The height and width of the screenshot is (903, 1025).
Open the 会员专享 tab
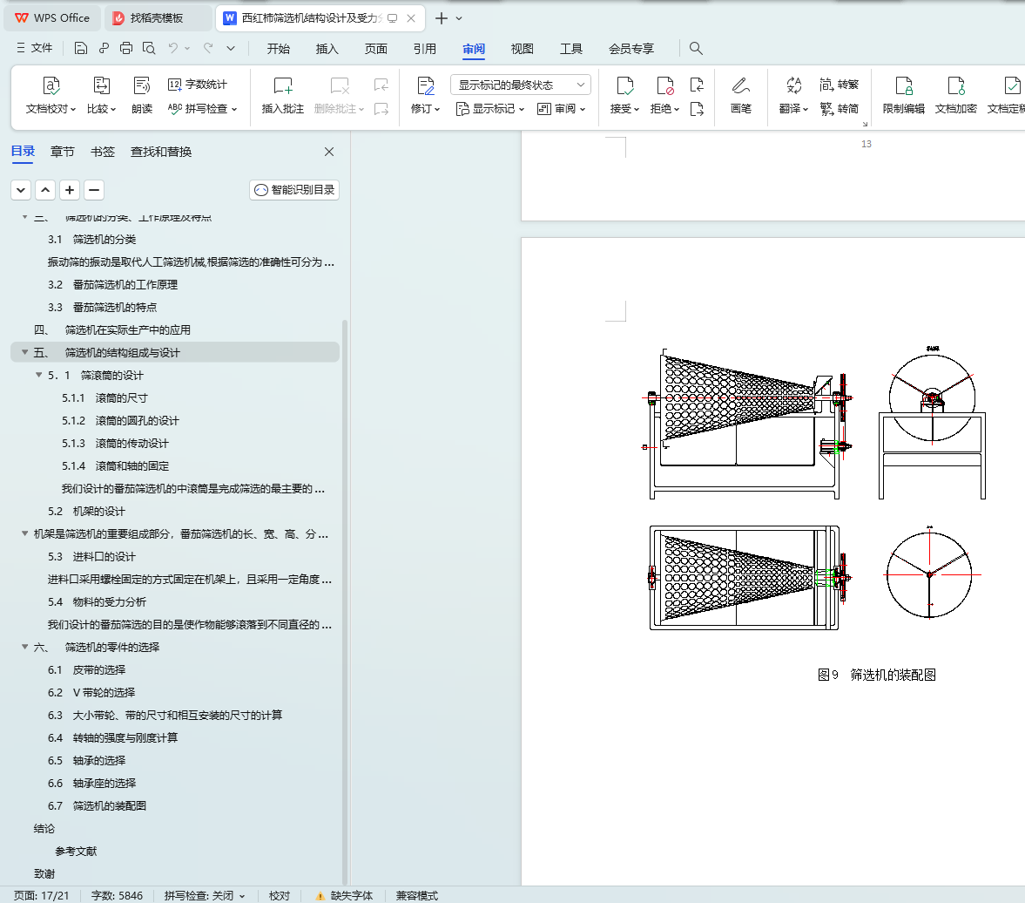(631, 49)
